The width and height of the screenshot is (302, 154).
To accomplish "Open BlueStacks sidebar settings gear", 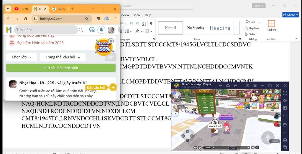I will tap(285, 125).
